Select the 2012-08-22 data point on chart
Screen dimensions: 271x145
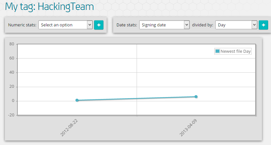(x=77, y=100)
